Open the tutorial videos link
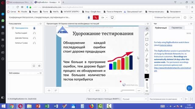Viewport: 195px width, 109px height. (x=166, y=45)
